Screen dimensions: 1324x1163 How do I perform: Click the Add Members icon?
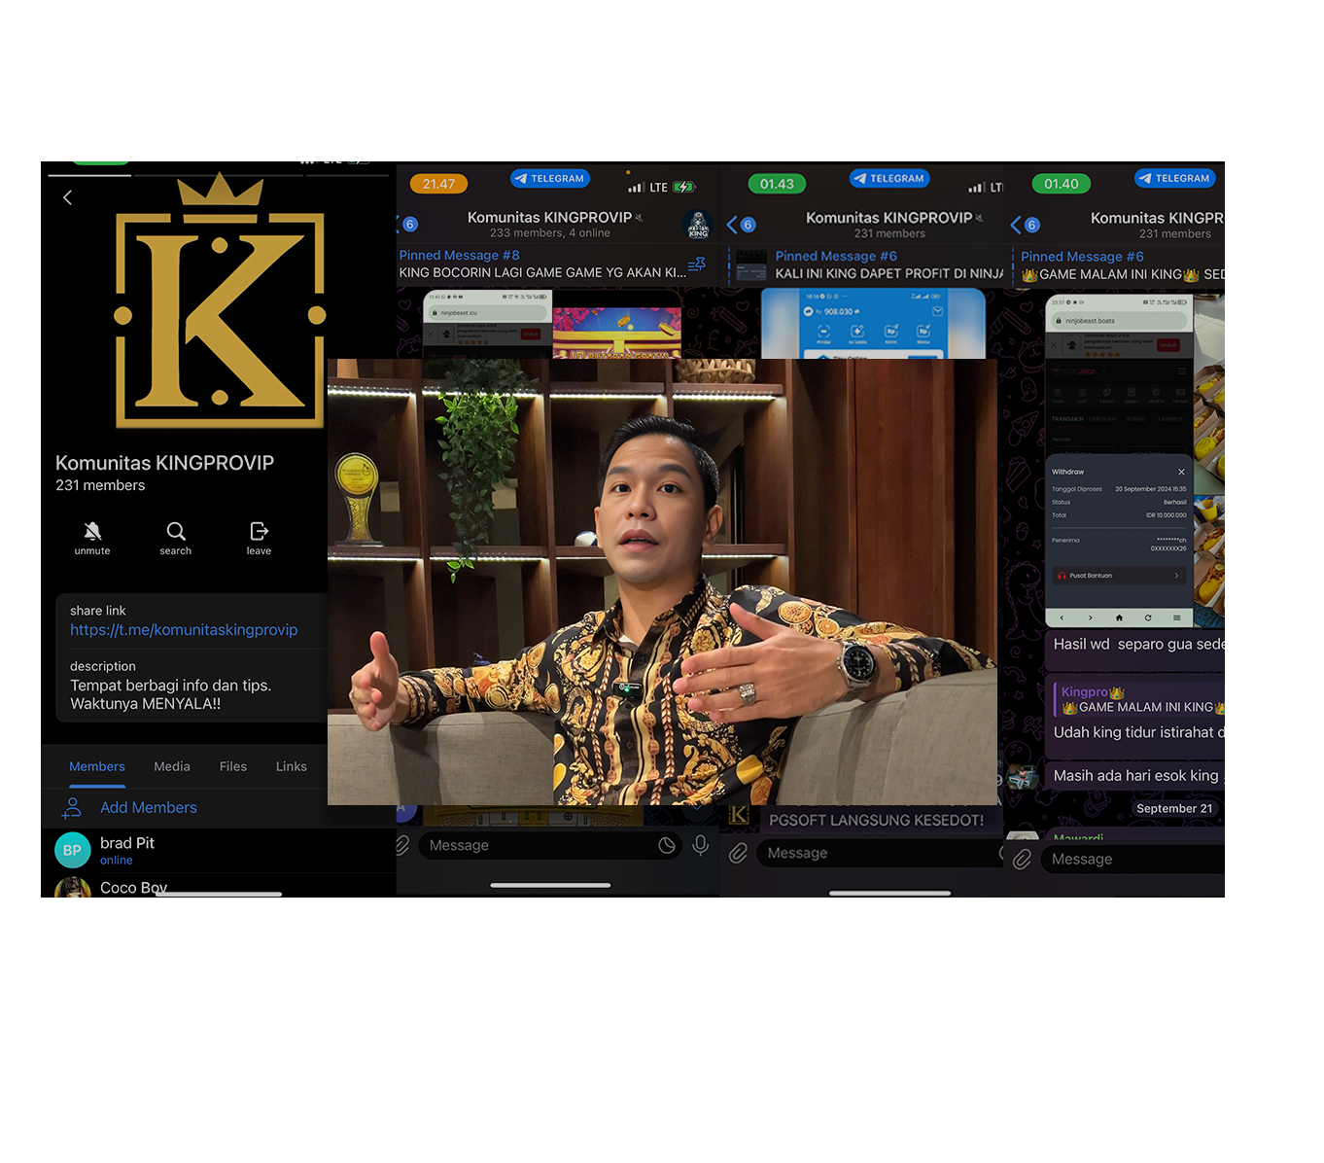pos(72,808)
